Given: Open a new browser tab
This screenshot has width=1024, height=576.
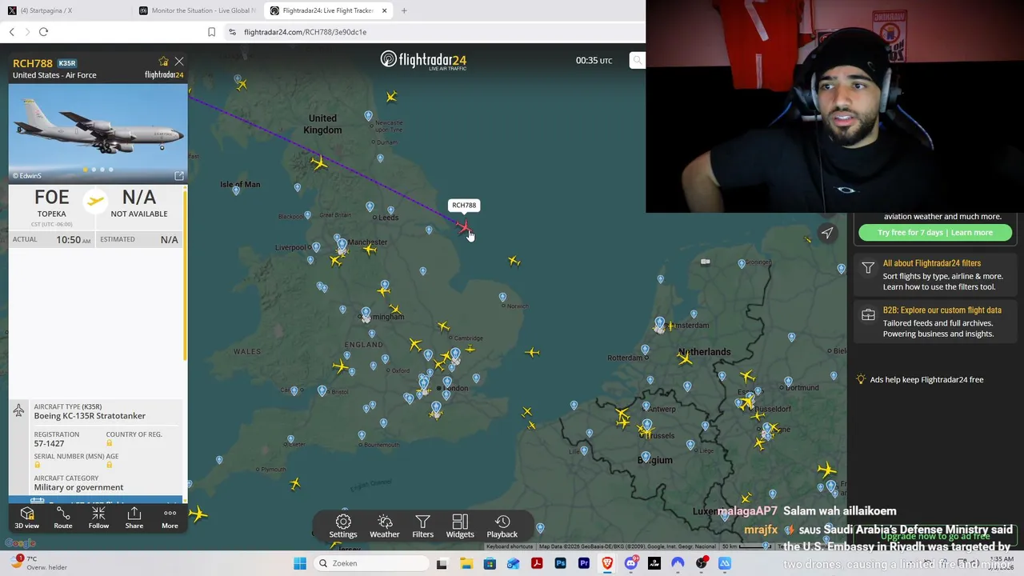Looking at the screenshot, I should (x=404, y=10).
